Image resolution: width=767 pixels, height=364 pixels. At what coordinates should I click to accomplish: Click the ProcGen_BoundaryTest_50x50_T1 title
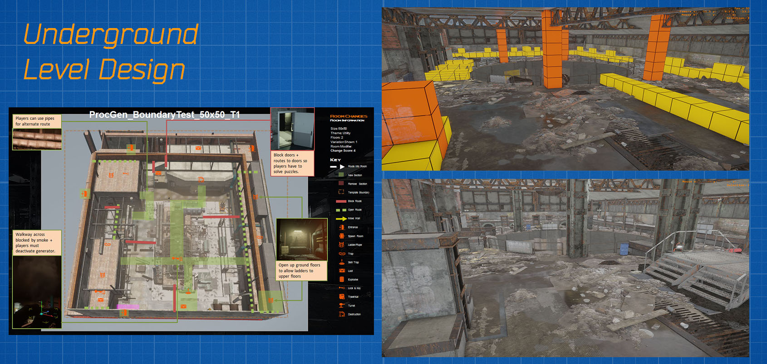click(x=164, y=115)
